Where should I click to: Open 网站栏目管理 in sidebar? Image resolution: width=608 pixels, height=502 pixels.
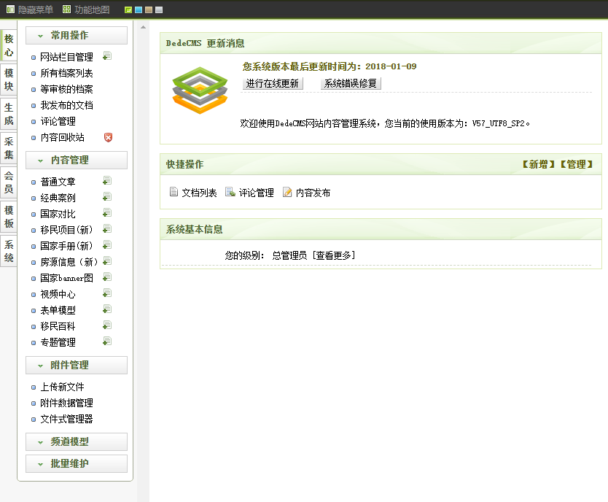pos(66,57)
